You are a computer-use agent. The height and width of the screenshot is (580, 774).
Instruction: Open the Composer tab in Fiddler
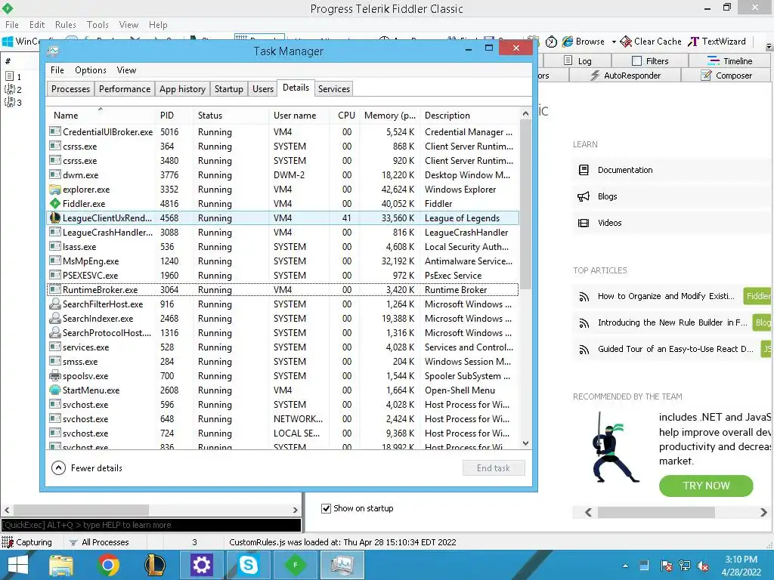pyautogui.click(x=726, y=76)
